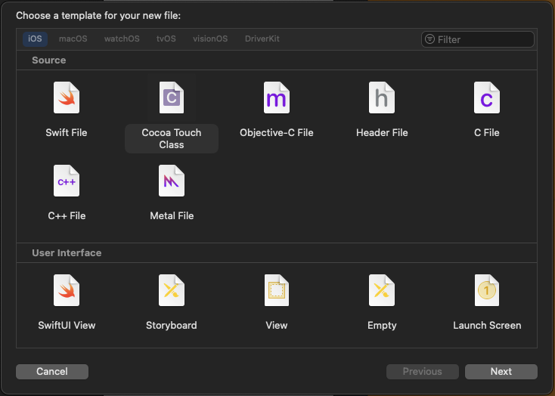Viewport: 555px width, 396px height.
Task: Open the watchOS platform tab
Action: [x=122, y=39]
